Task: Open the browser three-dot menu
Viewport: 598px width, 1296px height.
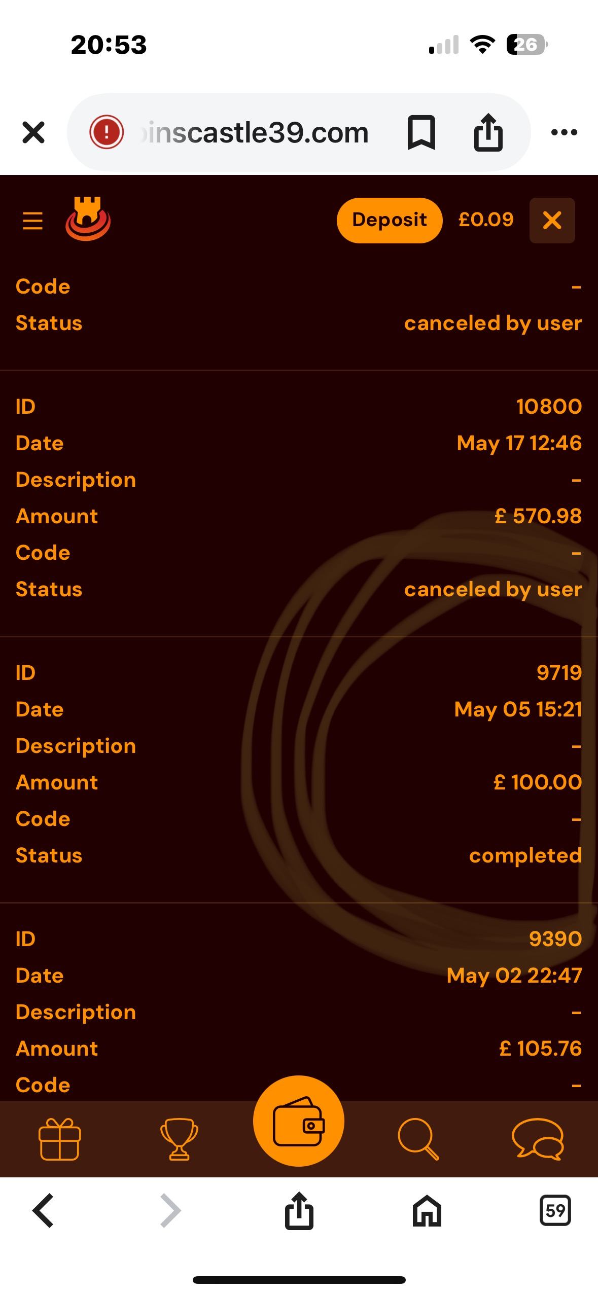Action: (x=564, y=133)
